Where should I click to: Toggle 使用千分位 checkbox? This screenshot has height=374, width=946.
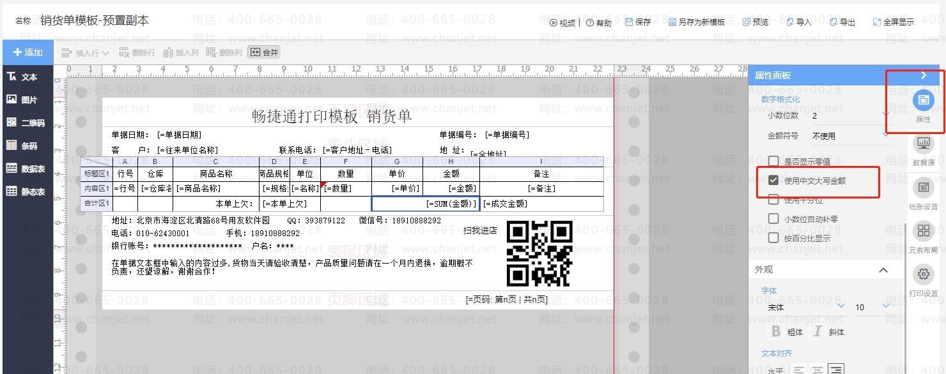click(x=773, y=200)
